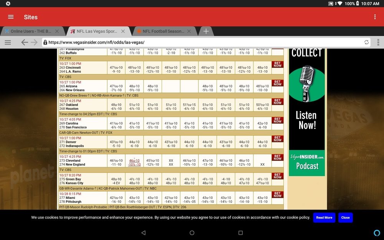Click the Time-change to 04:25pm EDT note
Viewport: 384px width, 240px height.
pos(81,114)
